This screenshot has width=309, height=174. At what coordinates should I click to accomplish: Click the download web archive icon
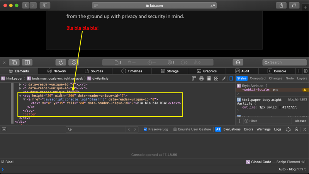pyautogui.click(x=74, y=62)
